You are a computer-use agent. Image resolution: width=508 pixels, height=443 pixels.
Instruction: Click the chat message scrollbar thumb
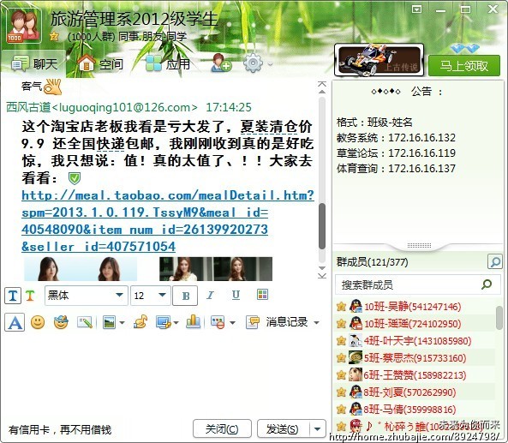(x=322, y=226)
